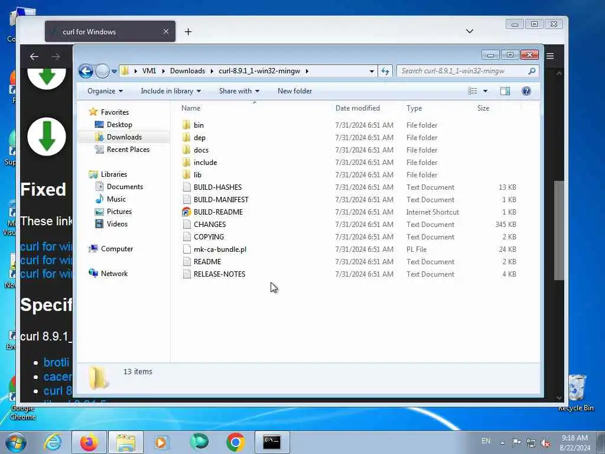Refresh the folder via address bar icon
The image size is (605, 454).
point(385,71)
